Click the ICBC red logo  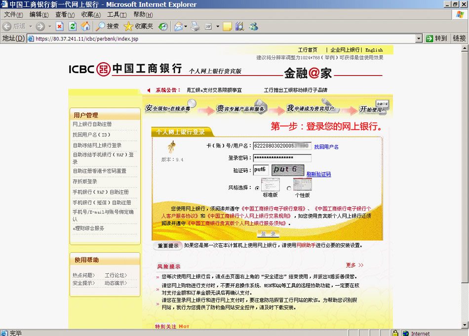tap(104, 70)
